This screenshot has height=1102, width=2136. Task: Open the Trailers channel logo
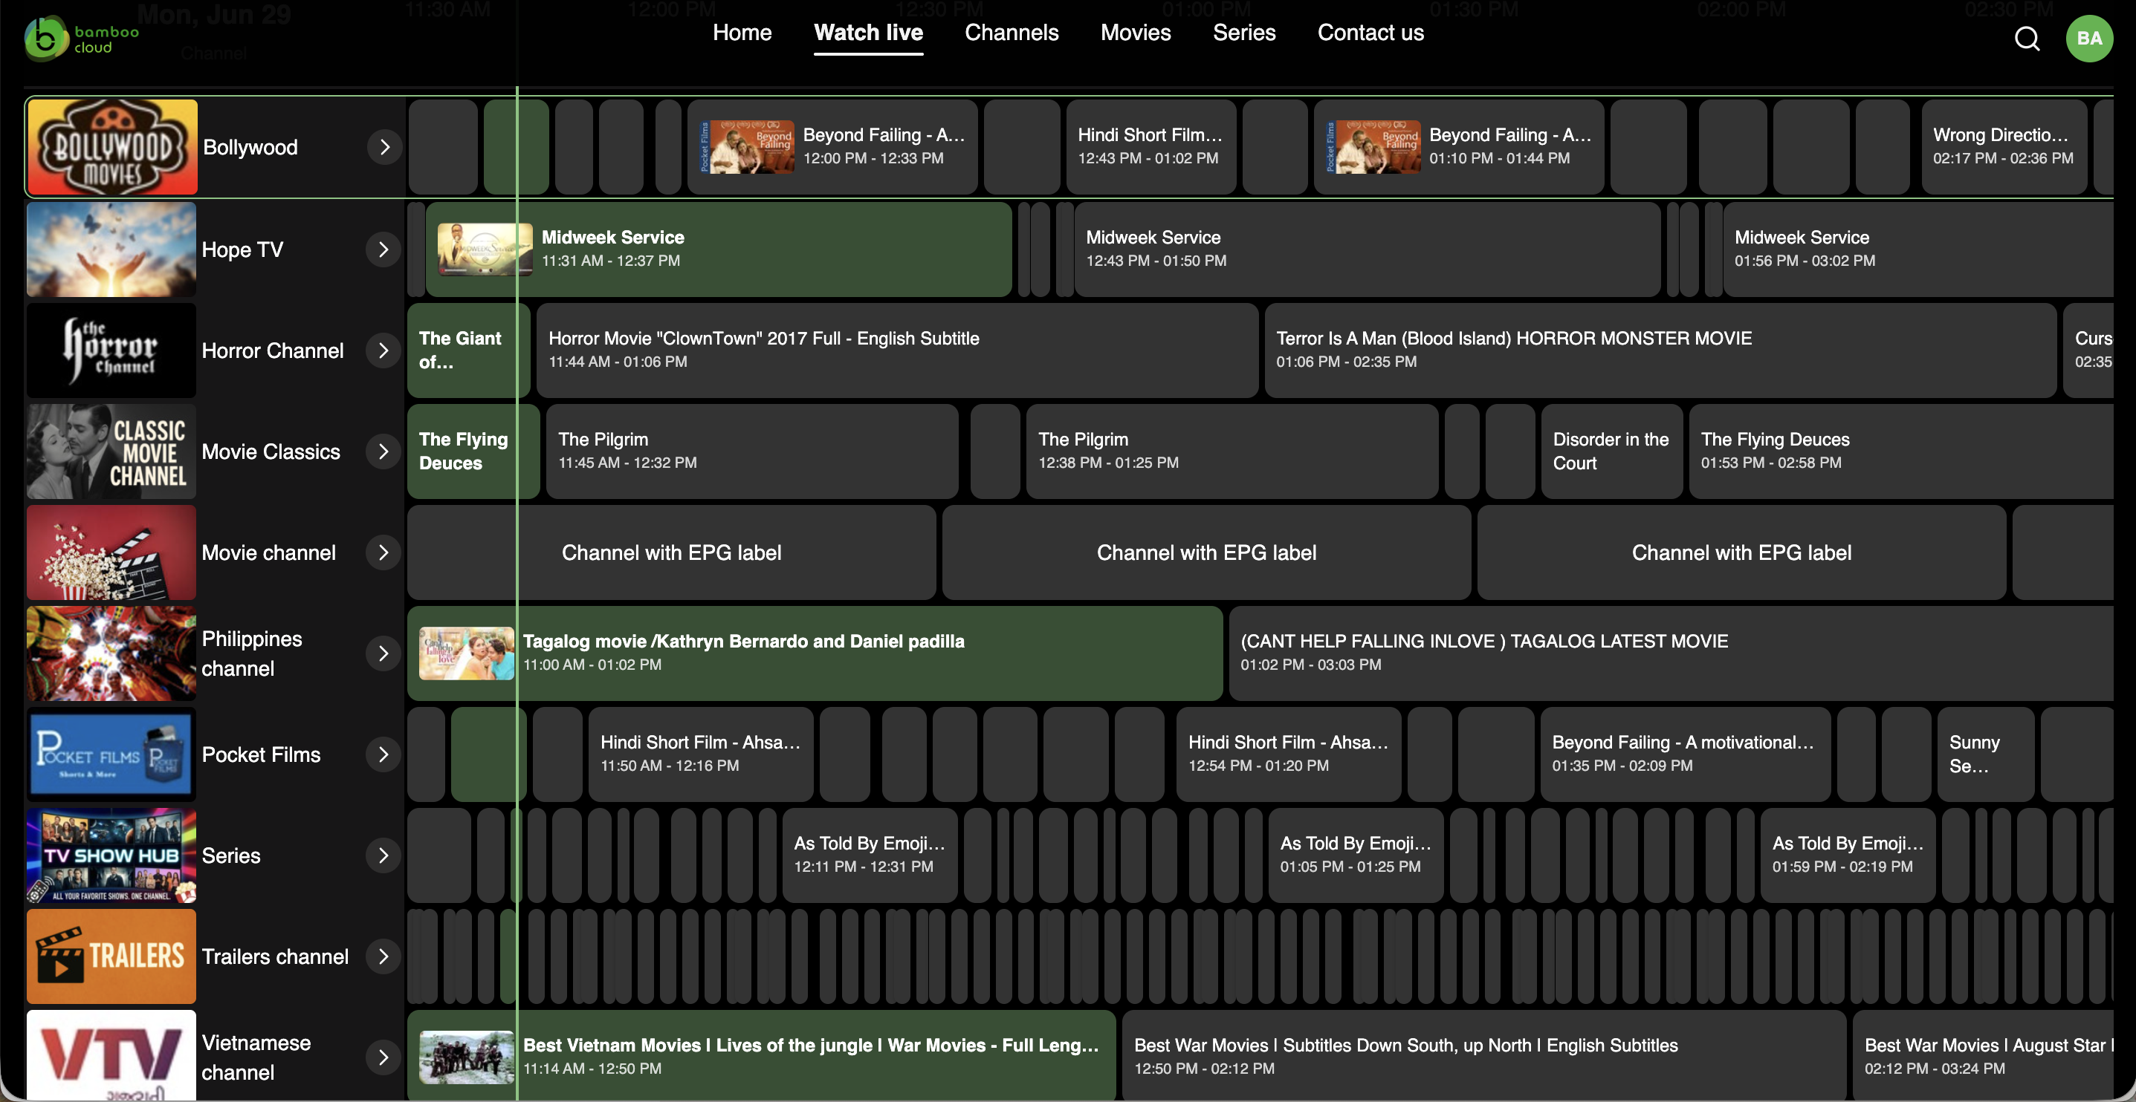(111, 957)
